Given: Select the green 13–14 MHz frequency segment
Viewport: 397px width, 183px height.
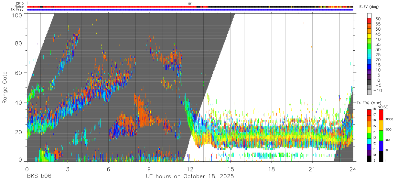Looking at the screenshot, I should point(369,135).
